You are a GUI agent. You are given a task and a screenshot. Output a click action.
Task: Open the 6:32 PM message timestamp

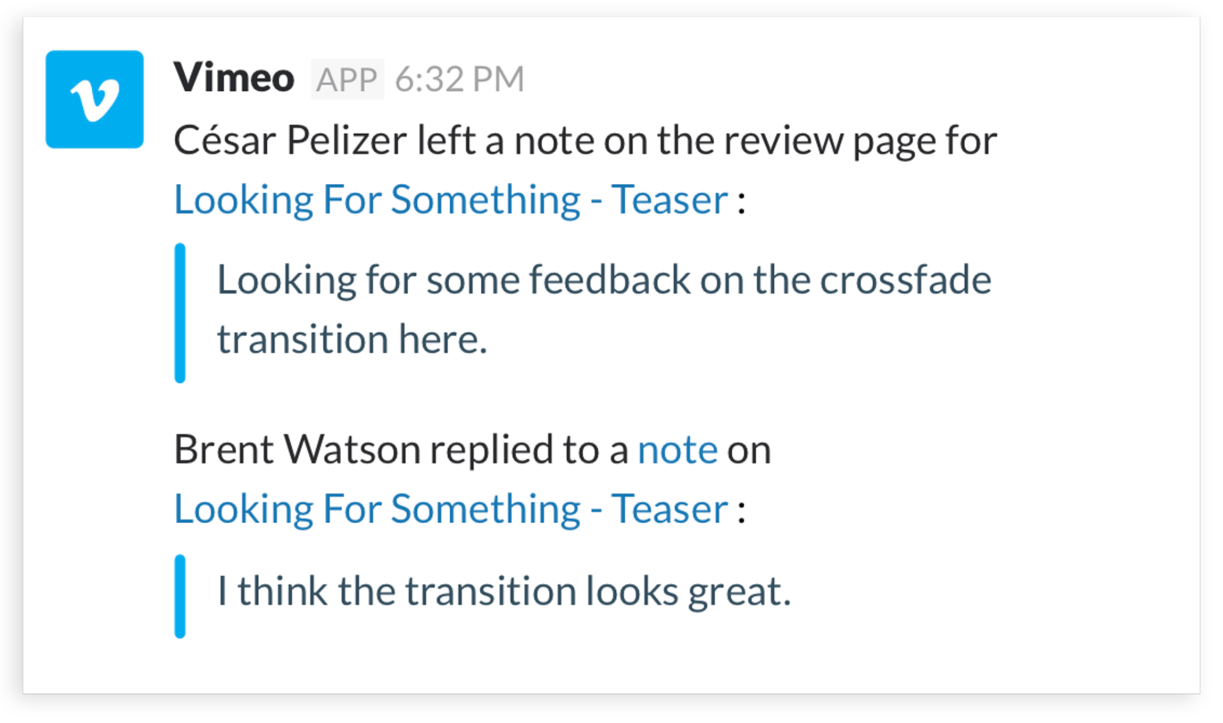459,80
